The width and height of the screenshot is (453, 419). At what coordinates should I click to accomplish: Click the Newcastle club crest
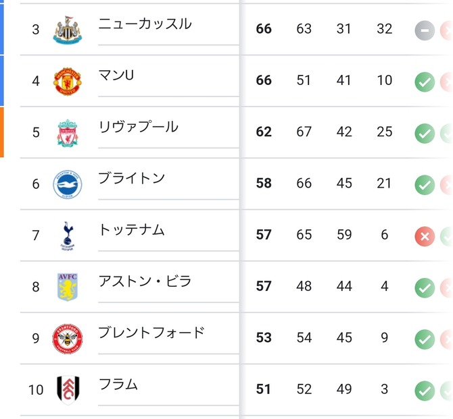(68, 30)
